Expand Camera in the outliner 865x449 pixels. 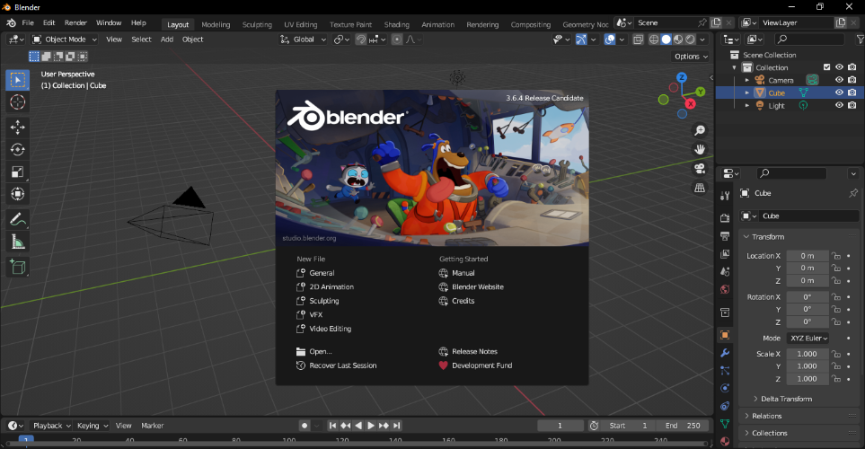tap(747, 80)
